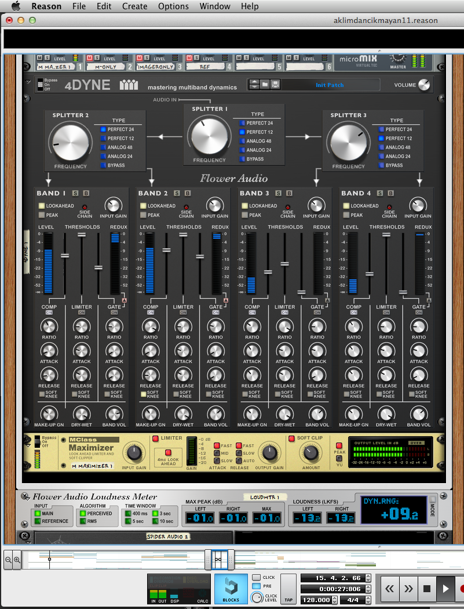The height and width of the screenshot is (609, 464).
Task: Toggle Band 2 Peak mode
Action: click(143, 215)
